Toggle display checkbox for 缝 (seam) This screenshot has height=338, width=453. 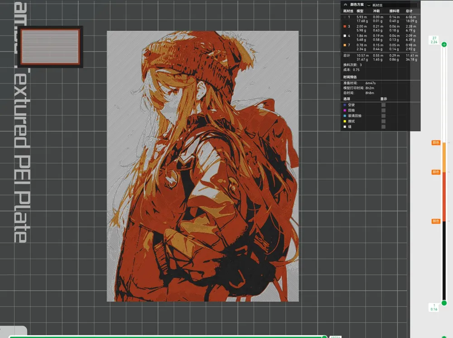point(383,127)
